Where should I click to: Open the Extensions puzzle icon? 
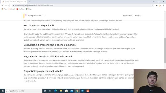pos(157,6)
